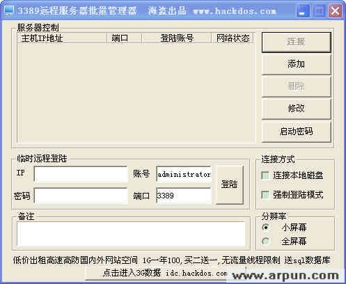Click inside the 备注 notes text area
346x284 pixels.
pos(131,234)
